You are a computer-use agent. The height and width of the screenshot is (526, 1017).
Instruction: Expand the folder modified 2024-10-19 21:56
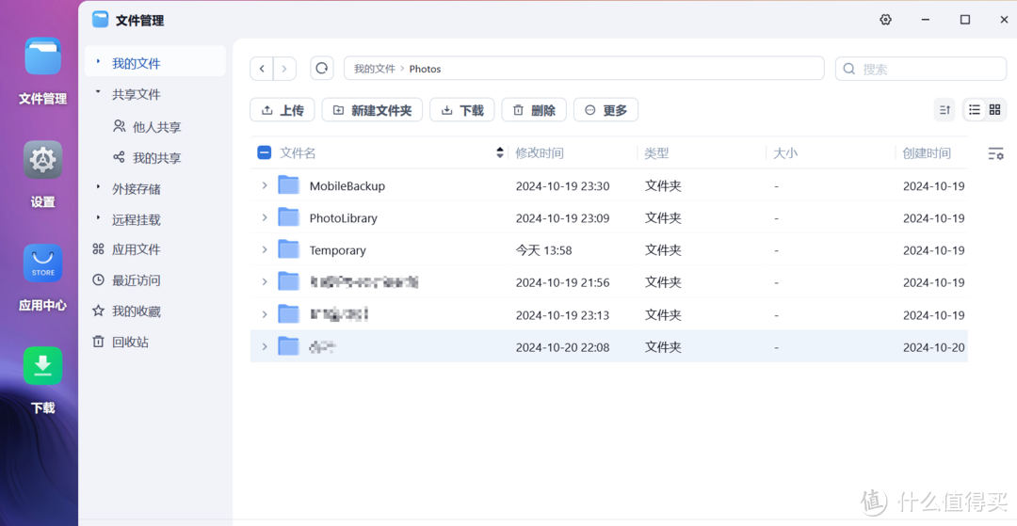(x=265, y=281)
